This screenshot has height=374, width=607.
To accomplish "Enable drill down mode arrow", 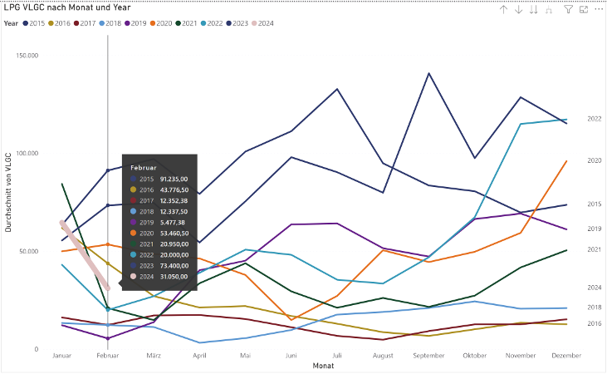I will [518, 9].
